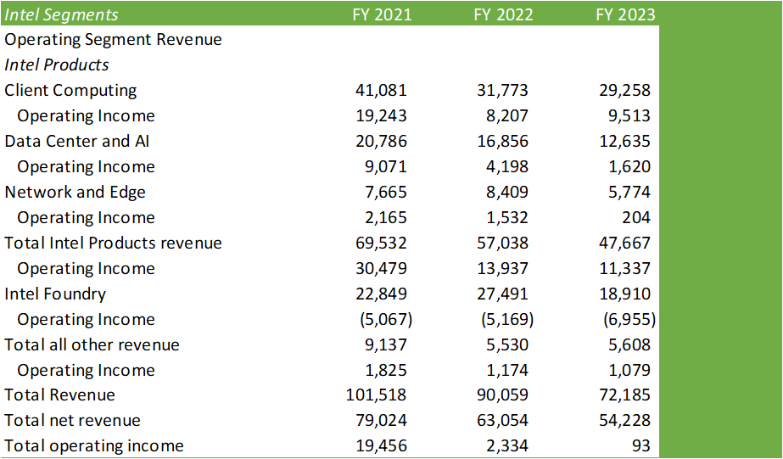Select Network and Edge value 8,409
The height and width of the screenshot is (459, 783).
[506, 193]
